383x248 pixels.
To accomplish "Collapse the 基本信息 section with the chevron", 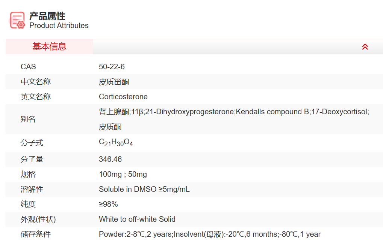I will 365,47.
